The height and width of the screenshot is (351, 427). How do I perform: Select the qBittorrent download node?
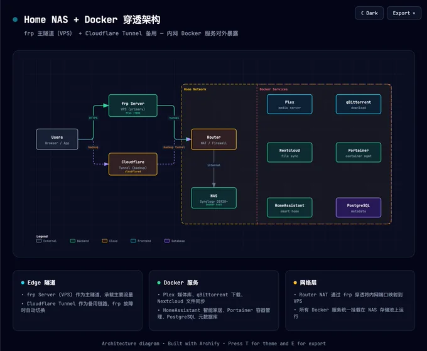click(359, 104)
